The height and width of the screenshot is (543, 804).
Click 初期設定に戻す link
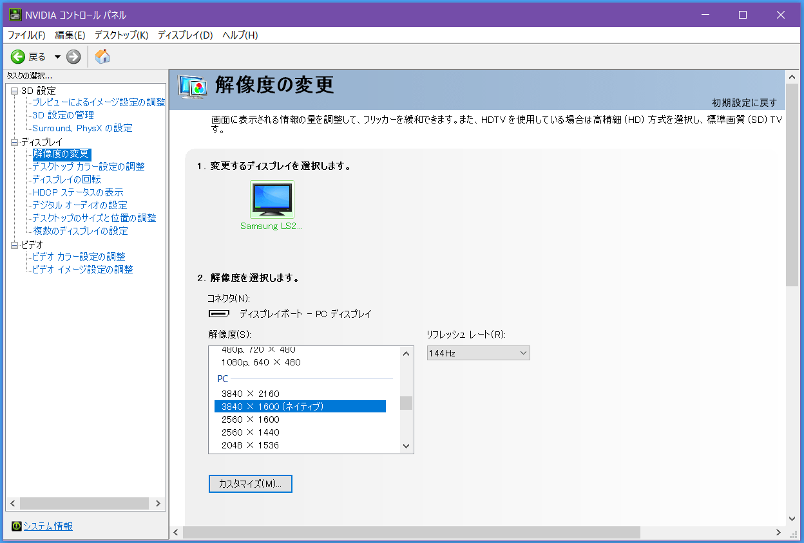[744, 103]
